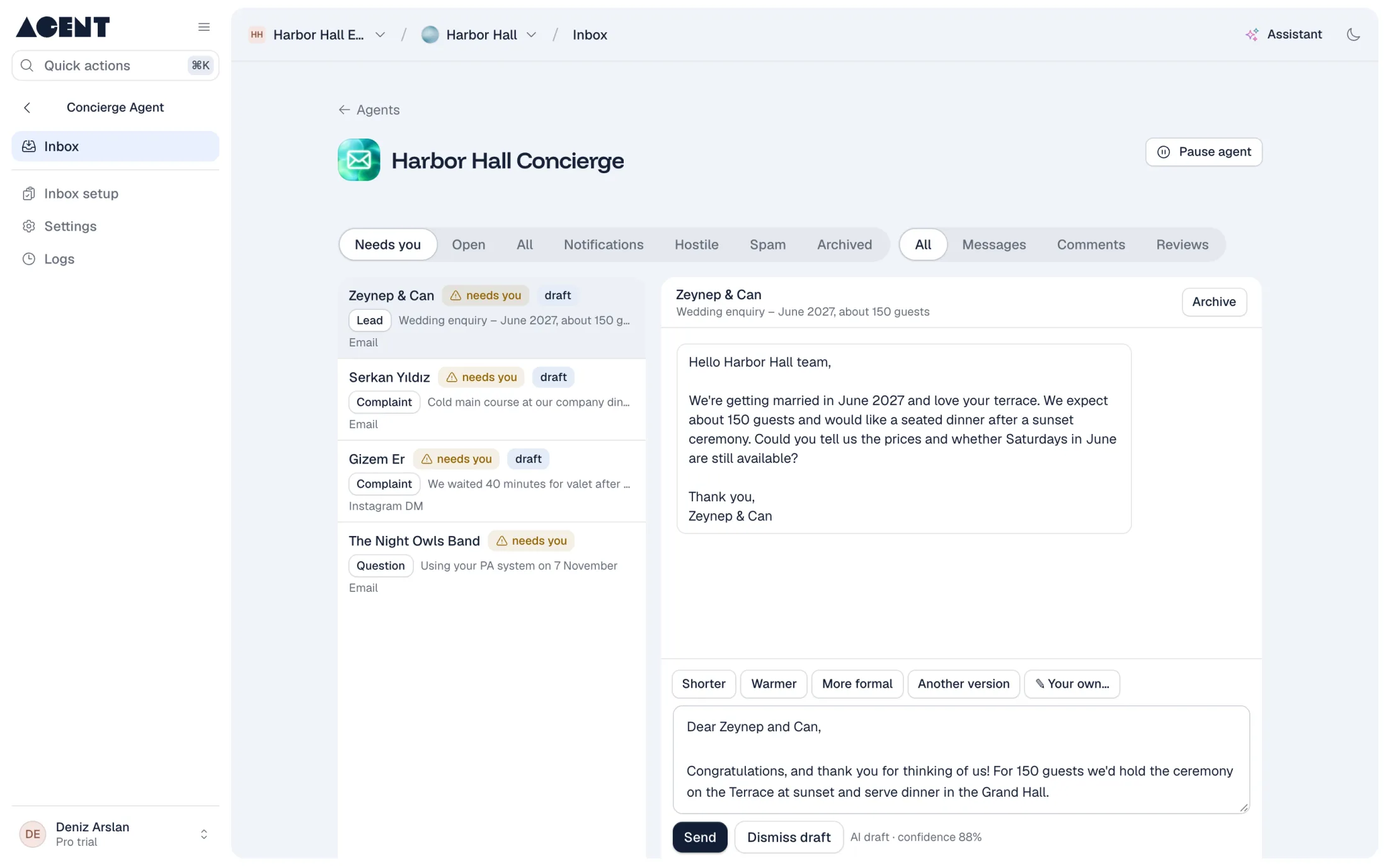Viewport: 1386px width, 866px height.
Task: Click the Logs clock icon
Action: (x=29, y=259)
